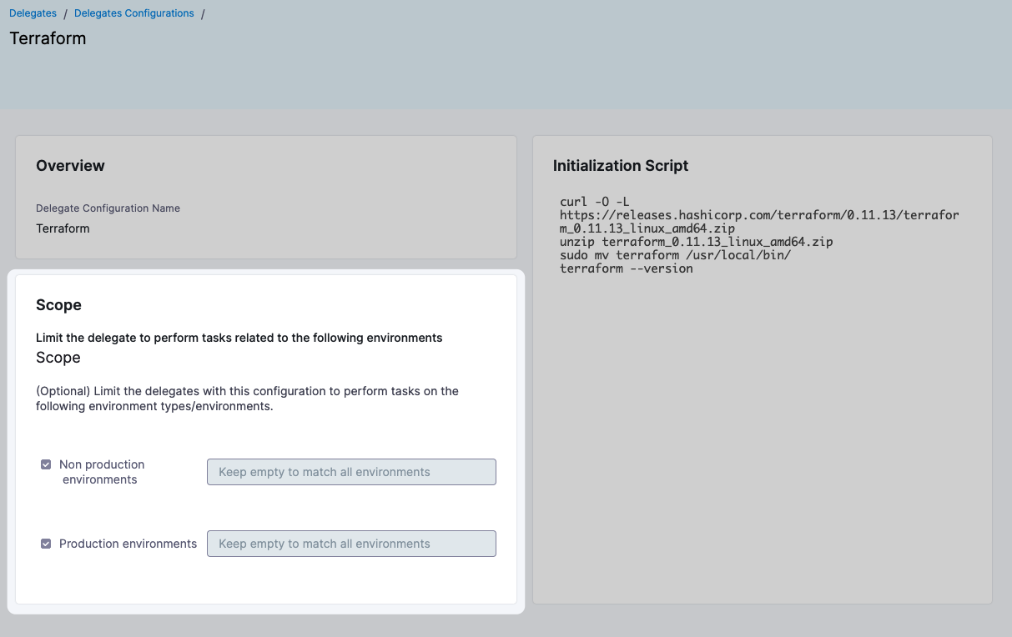Click the curl -O -L script line

[595, 202]
